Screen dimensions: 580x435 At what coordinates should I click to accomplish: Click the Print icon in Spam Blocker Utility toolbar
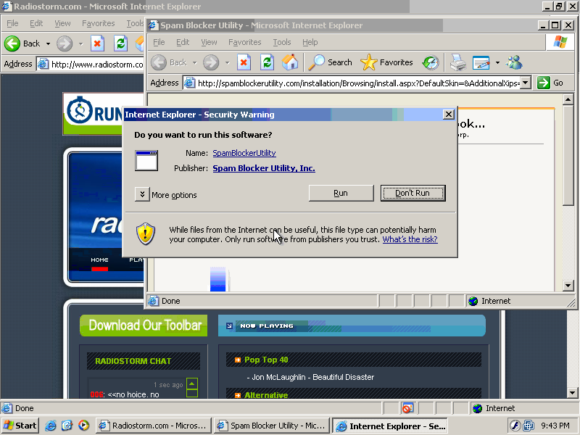tap(457, 62)
